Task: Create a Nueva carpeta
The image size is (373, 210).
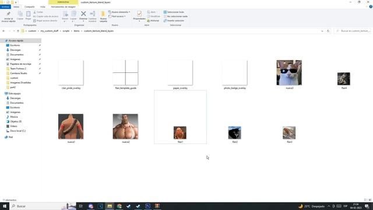Action: [x=103, y=16]
